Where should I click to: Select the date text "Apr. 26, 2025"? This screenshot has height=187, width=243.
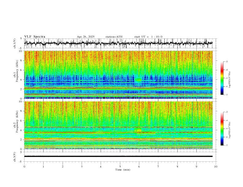[86, 37]
